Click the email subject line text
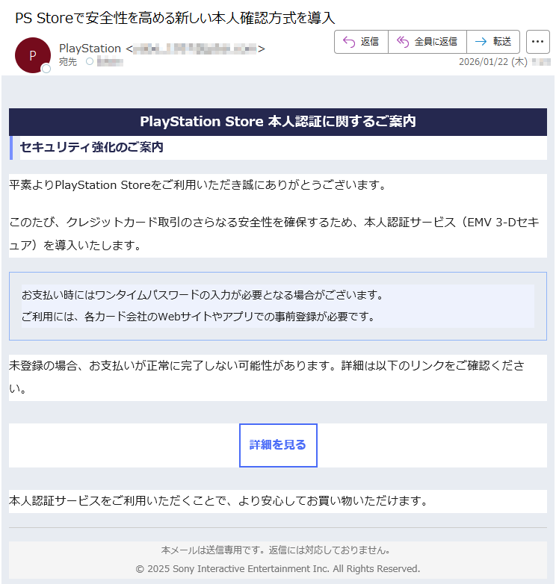 pos(175,18)
